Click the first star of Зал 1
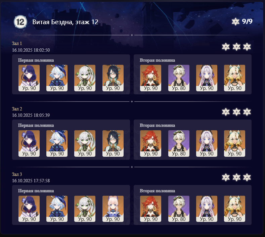This screenshot has height=237, width=265. point(226,47)
